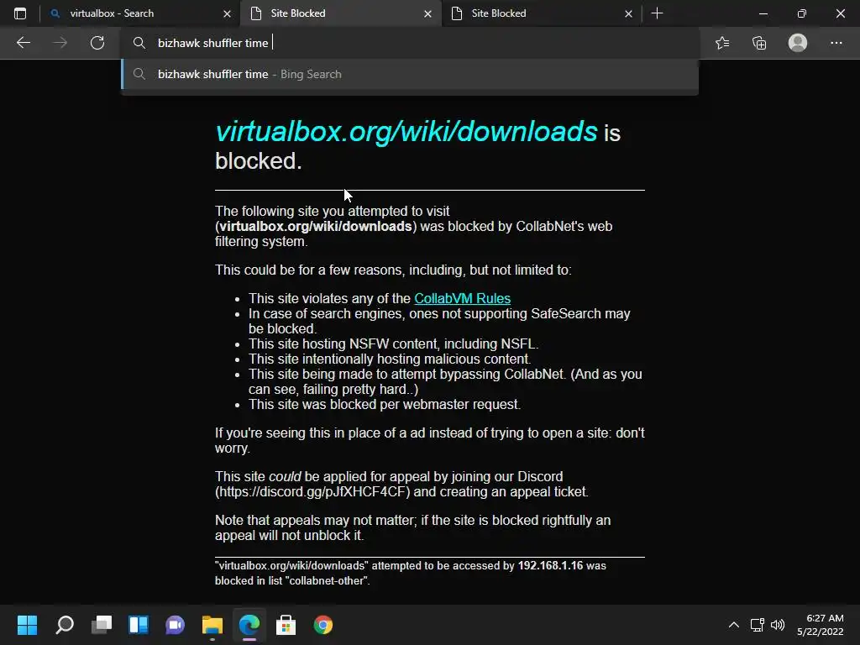
Task: Switch to the virtualbox - Search tab
Action: tap(139, 13)
